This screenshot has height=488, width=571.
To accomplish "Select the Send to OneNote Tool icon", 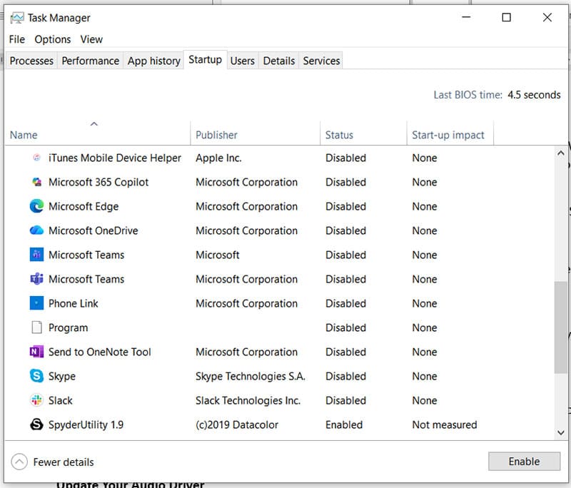I will point(36,352).
